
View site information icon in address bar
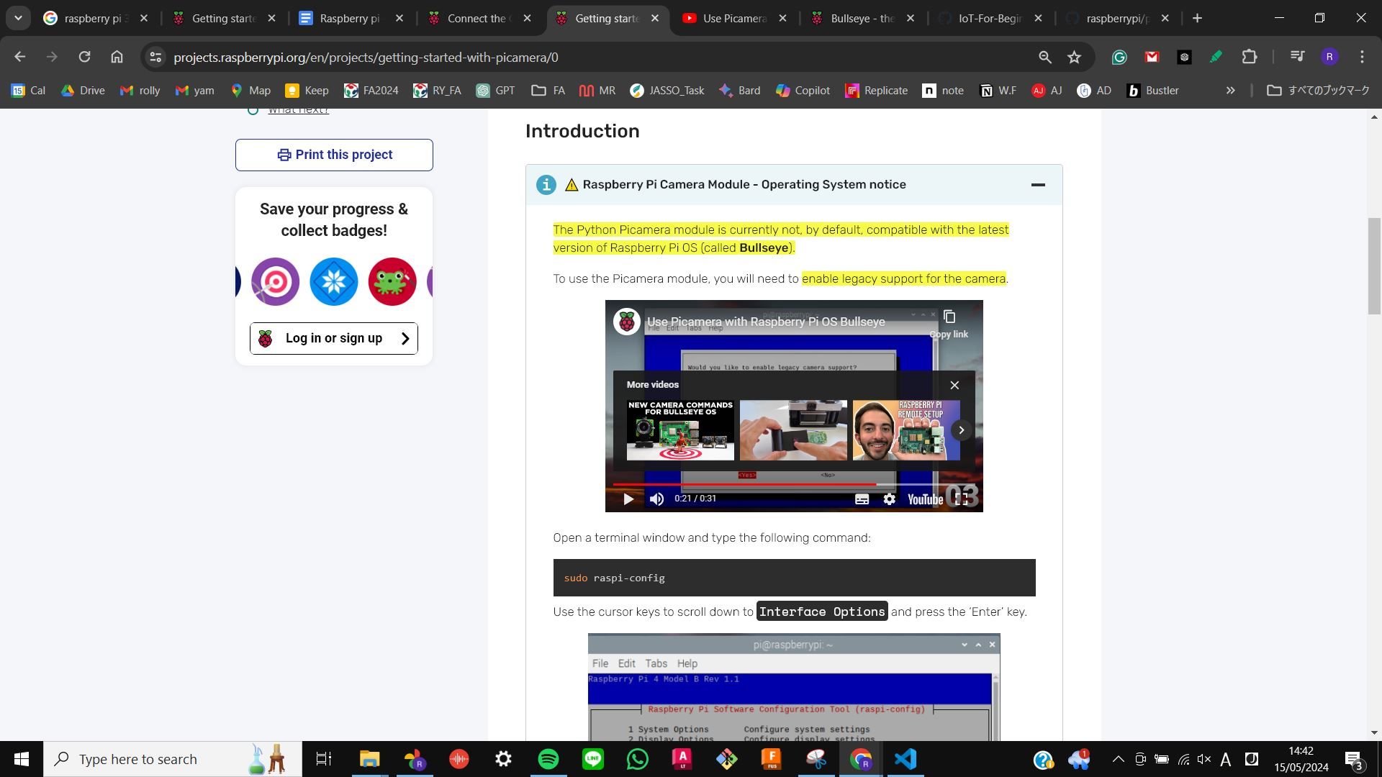155,57
